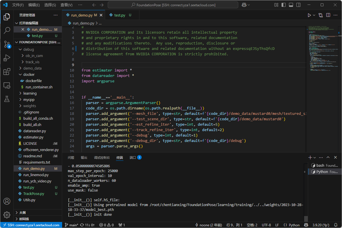Run the Python file with play button
This screenshot has height=228, width=342.
tap(309, 15)
